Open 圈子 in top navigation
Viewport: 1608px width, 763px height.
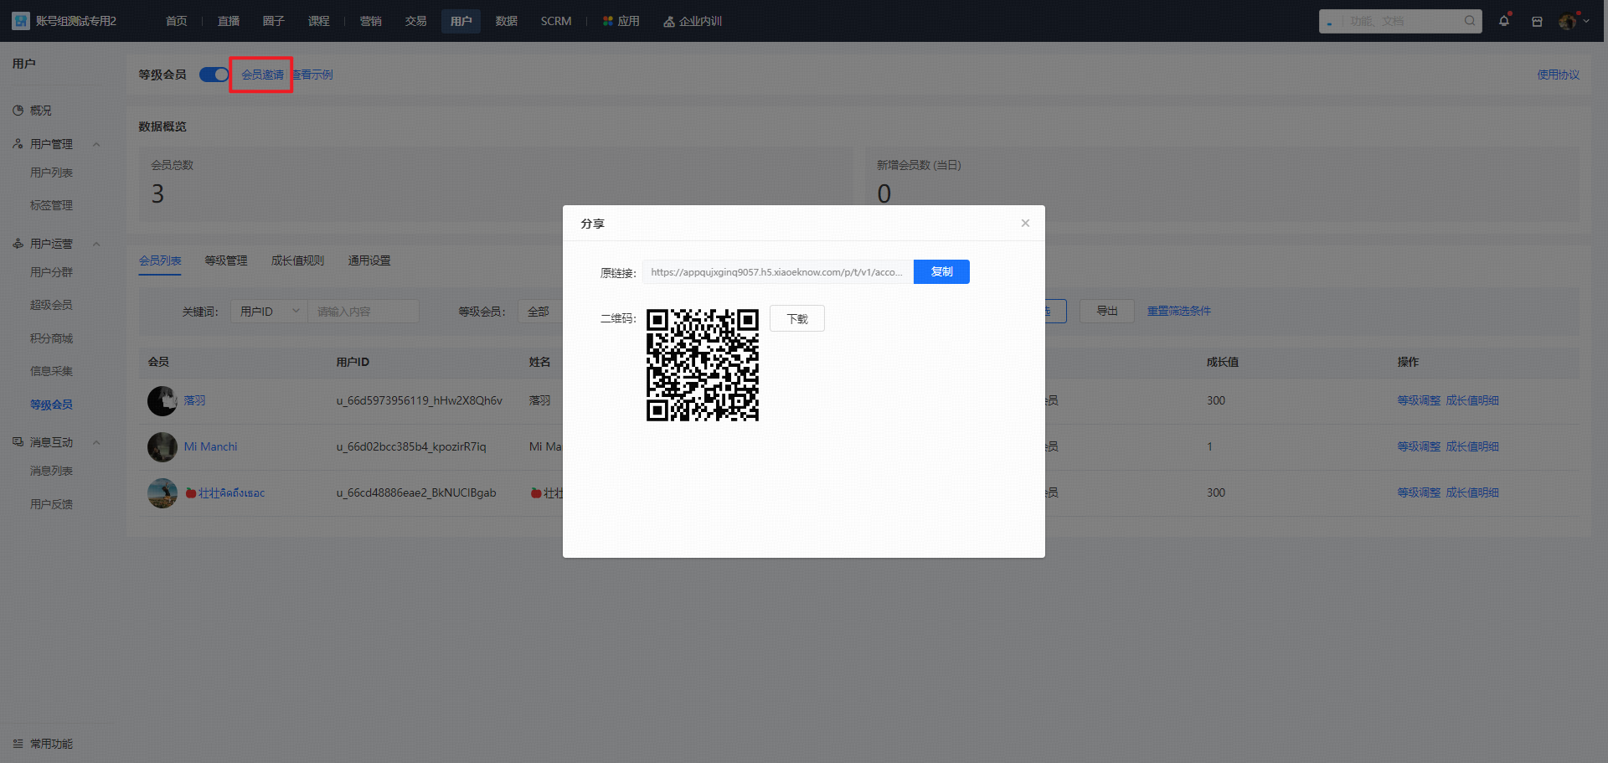coord(274,21)
